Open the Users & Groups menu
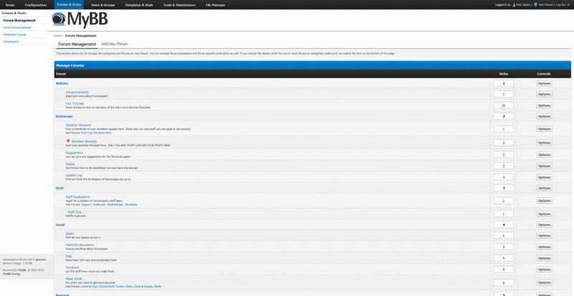Screen dimensions: 574x296 pos(104,4)
